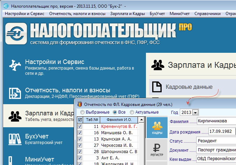The image size is (236, 165).
Task: Click table number 11 cell
Action: (91, 127)
